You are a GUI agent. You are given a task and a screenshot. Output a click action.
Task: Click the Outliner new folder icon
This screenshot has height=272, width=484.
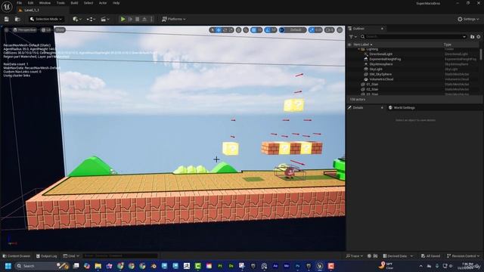(x=472, y=37)
